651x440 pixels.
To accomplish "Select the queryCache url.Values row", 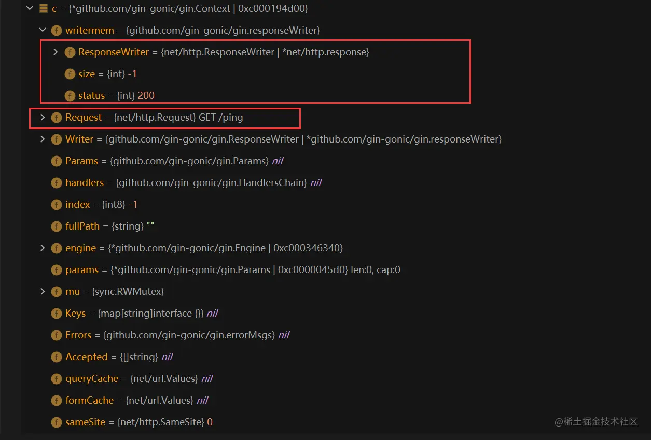I will point(132,379).
